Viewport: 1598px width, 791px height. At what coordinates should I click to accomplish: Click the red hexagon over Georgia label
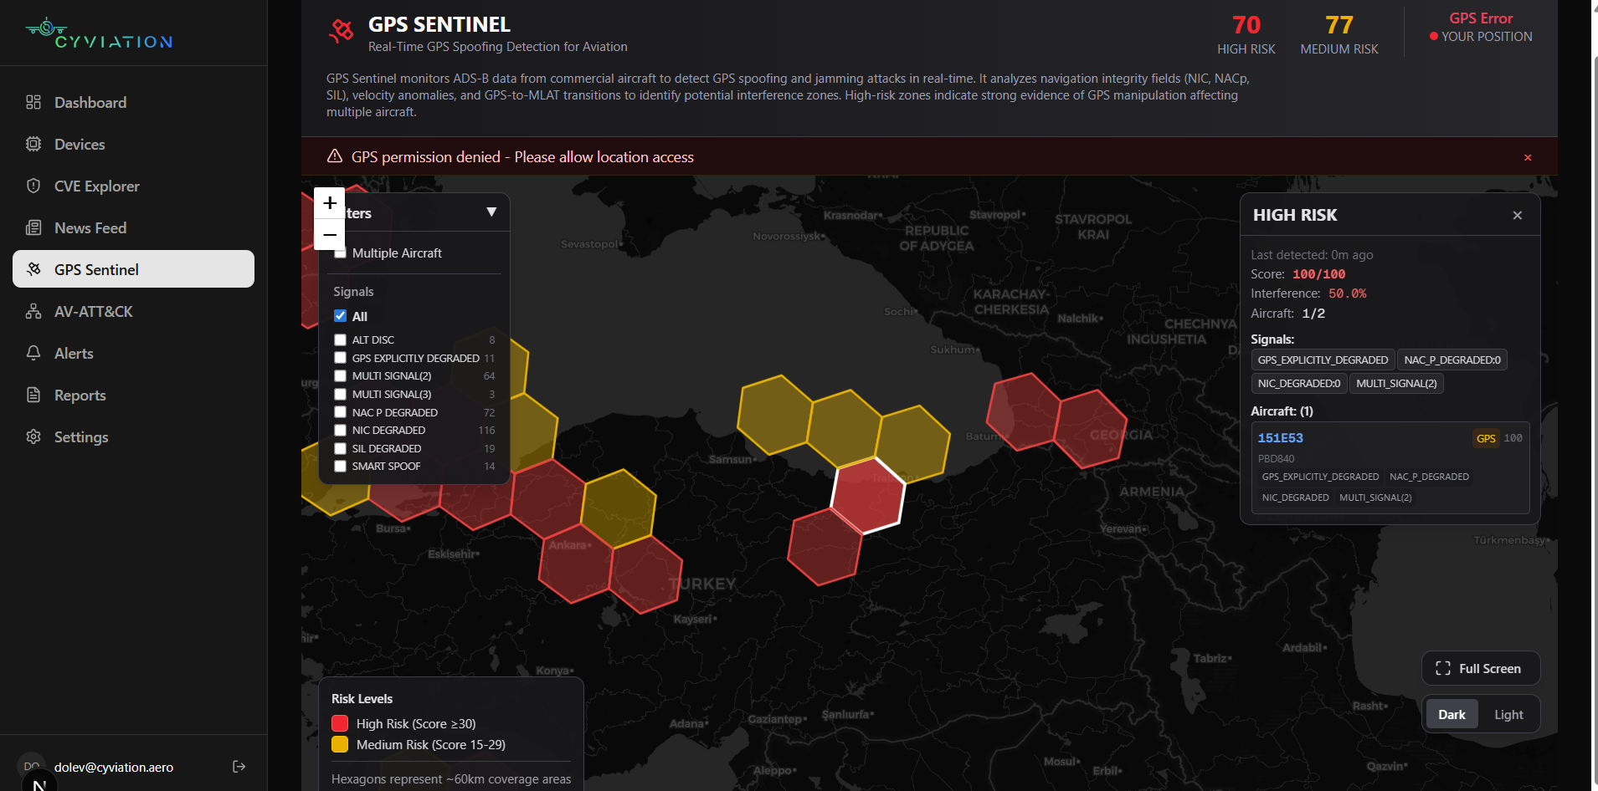[x=1091, y=428]
